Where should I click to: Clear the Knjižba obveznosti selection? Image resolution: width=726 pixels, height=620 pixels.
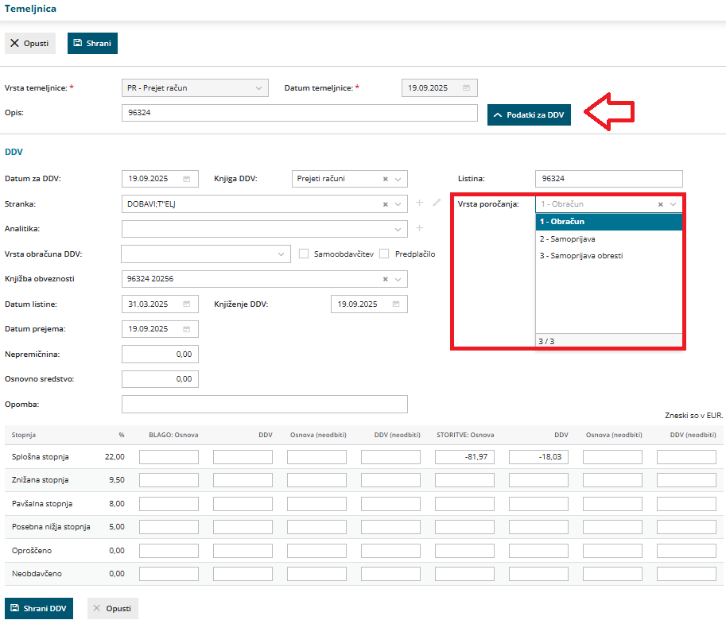385,279
